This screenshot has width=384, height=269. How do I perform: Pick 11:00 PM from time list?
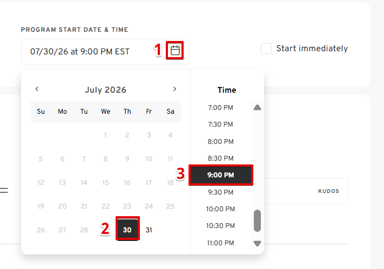(x=220, y=243)
